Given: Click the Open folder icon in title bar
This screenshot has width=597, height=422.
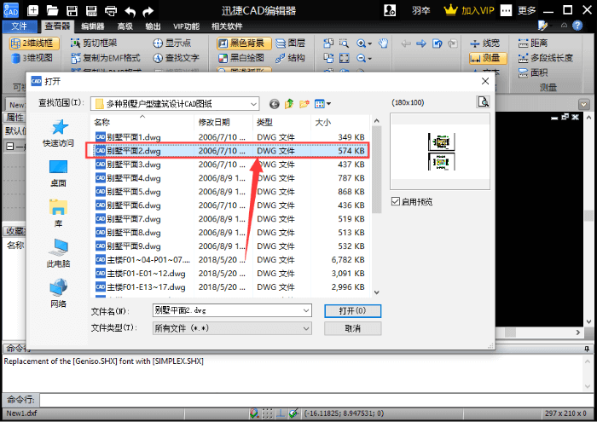Looking at the screenshot, I should point(52,10).
